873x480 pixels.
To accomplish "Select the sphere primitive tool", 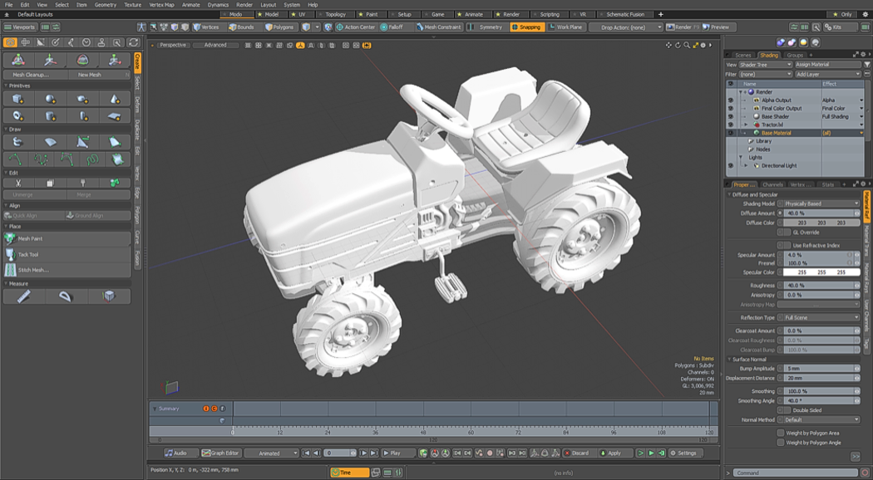I will click(x=50, y=100).
